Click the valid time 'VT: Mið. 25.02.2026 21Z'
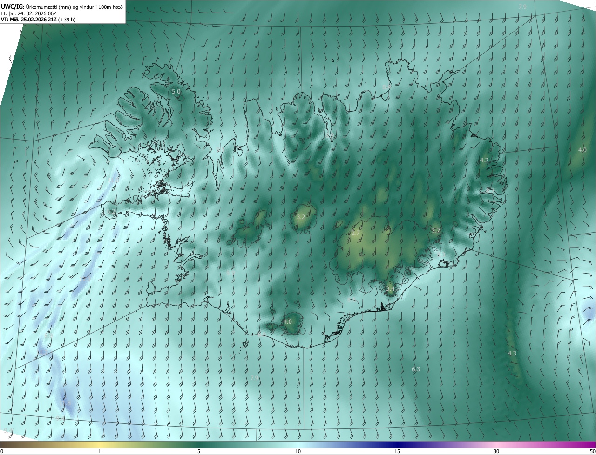 click(x=29, y=20)
